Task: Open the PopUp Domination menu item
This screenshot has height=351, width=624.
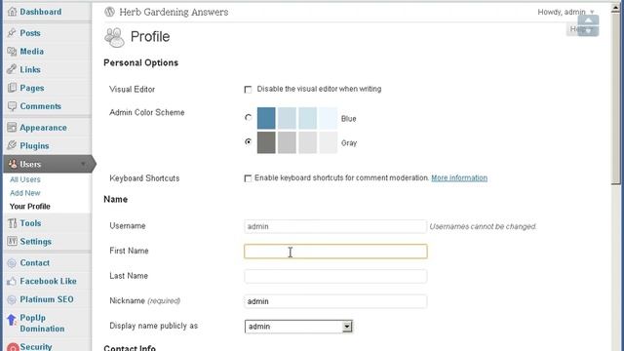Action: (x=42, y=323)
